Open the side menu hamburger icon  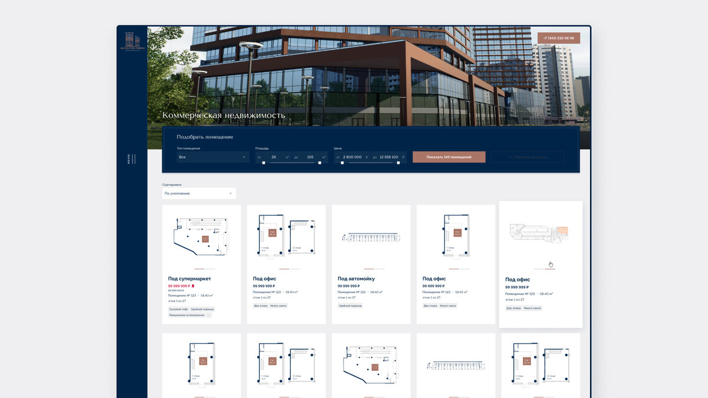coord(133,159)
